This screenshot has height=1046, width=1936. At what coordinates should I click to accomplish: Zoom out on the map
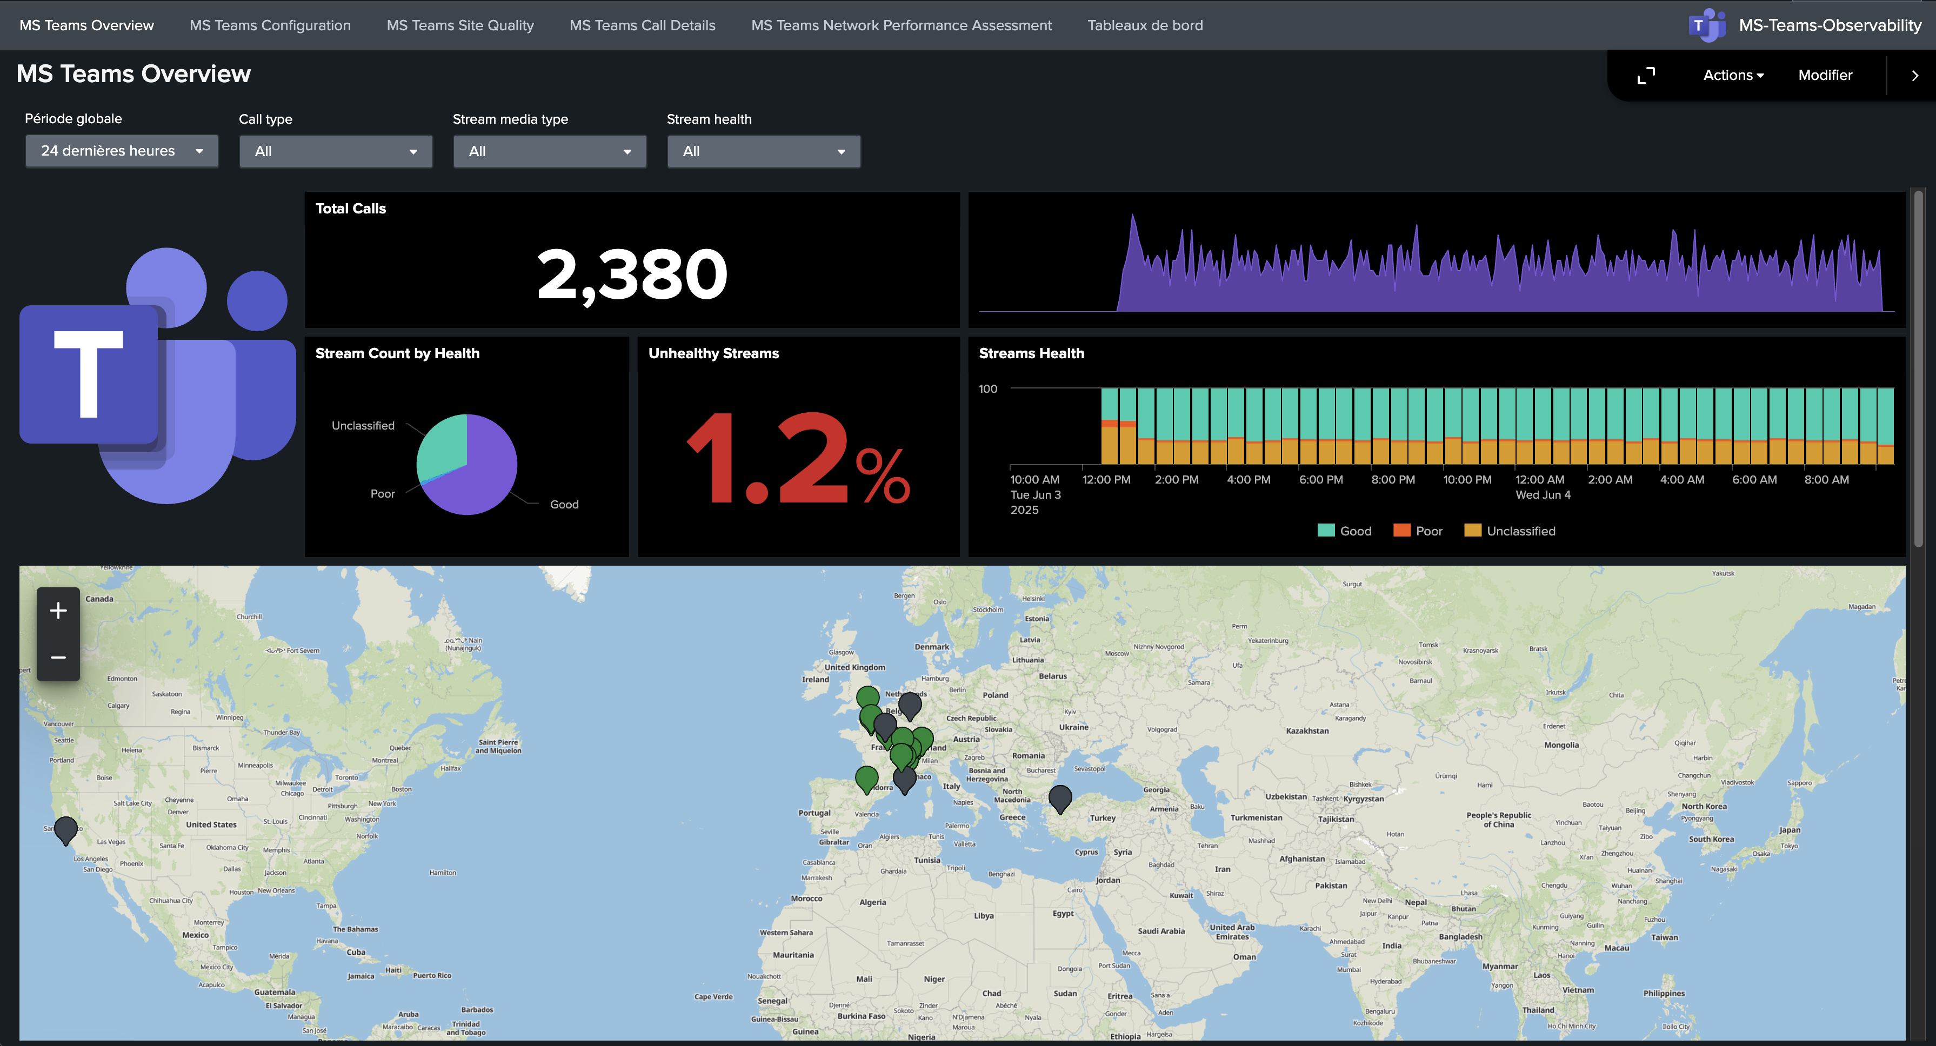coord(57,658)
